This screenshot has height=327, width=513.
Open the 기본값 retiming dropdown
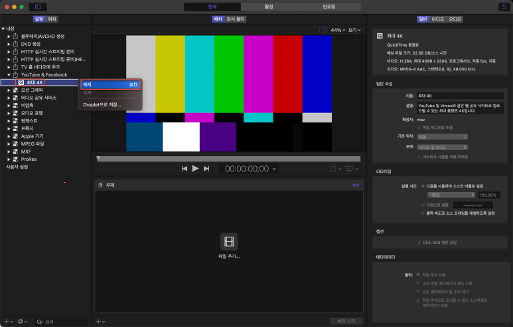coord(451,195)
